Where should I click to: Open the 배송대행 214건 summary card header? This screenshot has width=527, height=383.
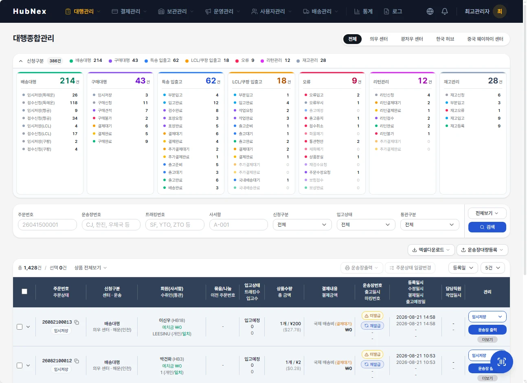tap(50, 81)
